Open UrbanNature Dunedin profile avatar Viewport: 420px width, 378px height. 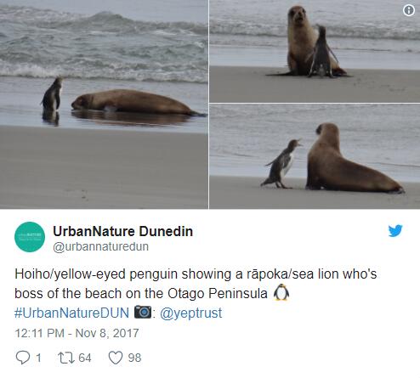click(x=30, y=237)
